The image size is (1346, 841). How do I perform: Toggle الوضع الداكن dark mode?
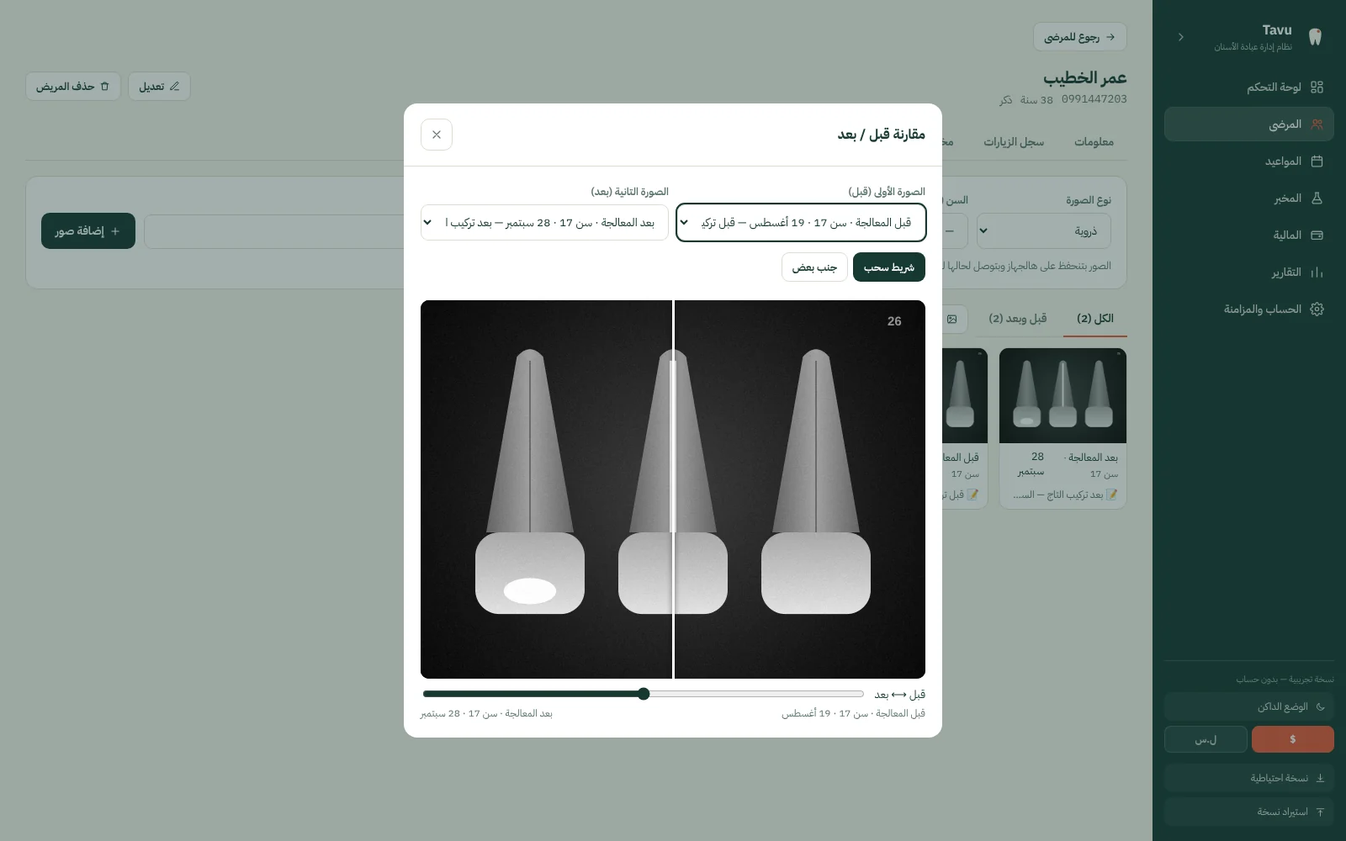pos(1249,706)
